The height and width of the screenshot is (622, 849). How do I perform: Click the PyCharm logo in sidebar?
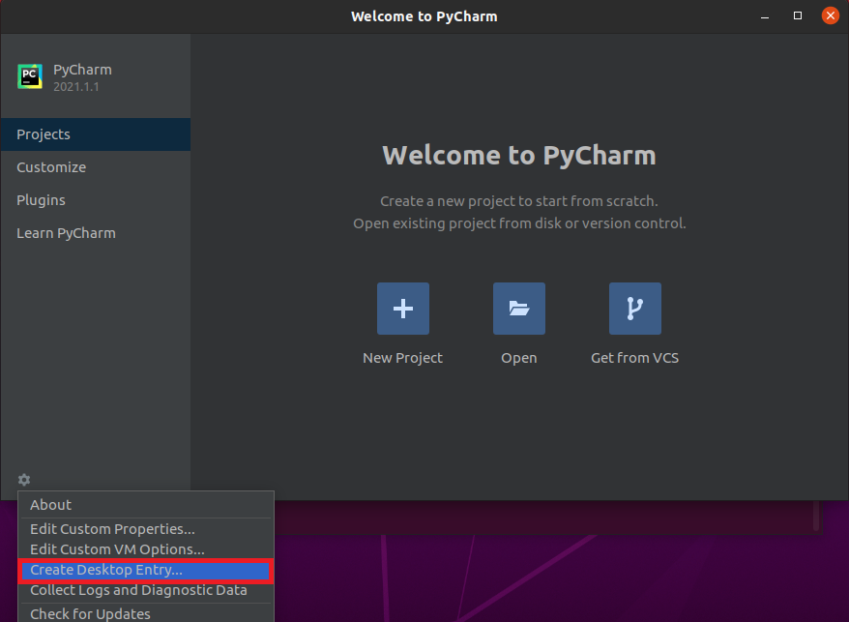point(30,77)
